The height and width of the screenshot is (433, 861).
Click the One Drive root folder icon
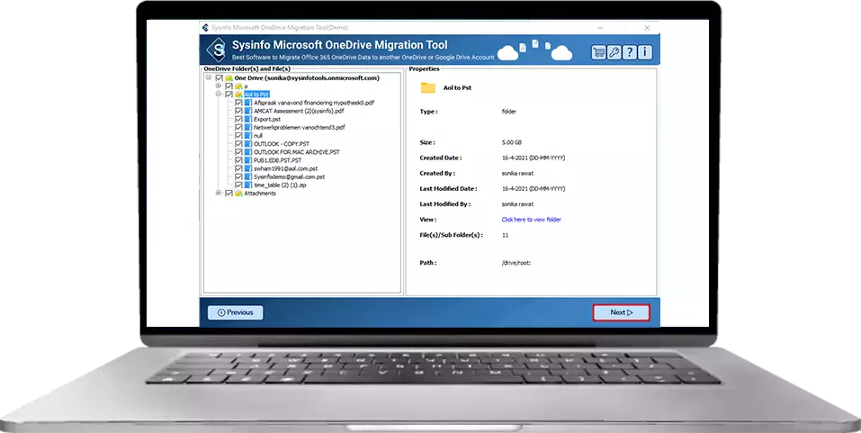click(x=229, y=78)
